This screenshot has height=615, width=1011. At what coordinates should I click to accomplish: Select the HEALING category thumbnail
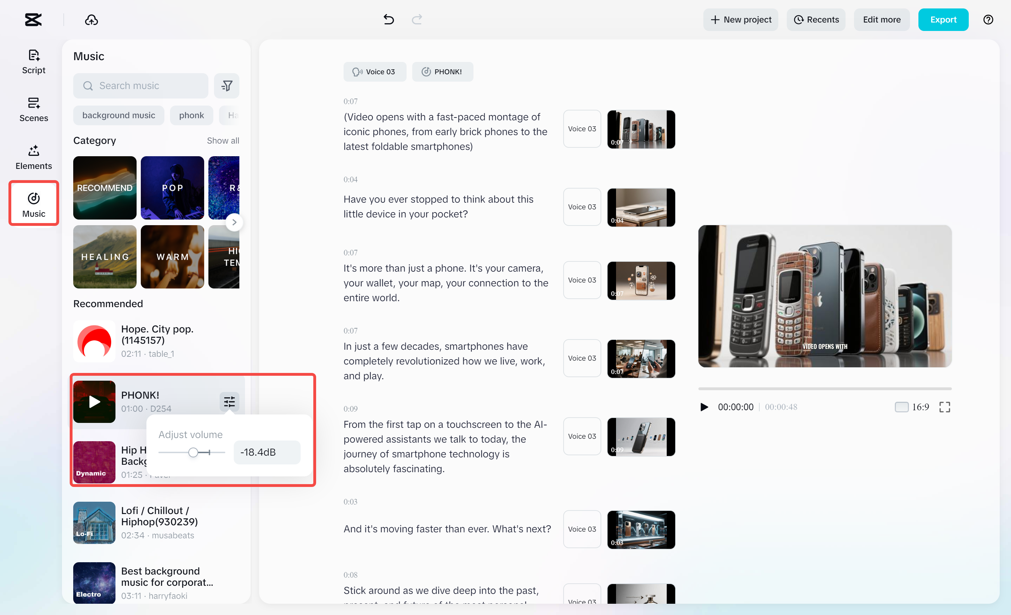(x=105, y=256)
